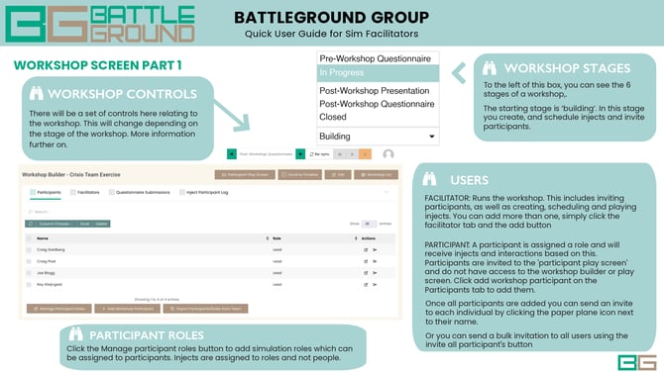Click the Add Workshop Participant button

tap(128, 309)
